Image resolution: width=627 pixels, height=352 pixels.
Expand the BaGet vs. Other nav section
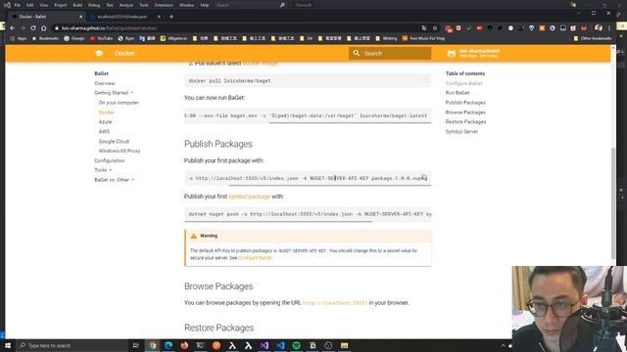click(115, 180)
